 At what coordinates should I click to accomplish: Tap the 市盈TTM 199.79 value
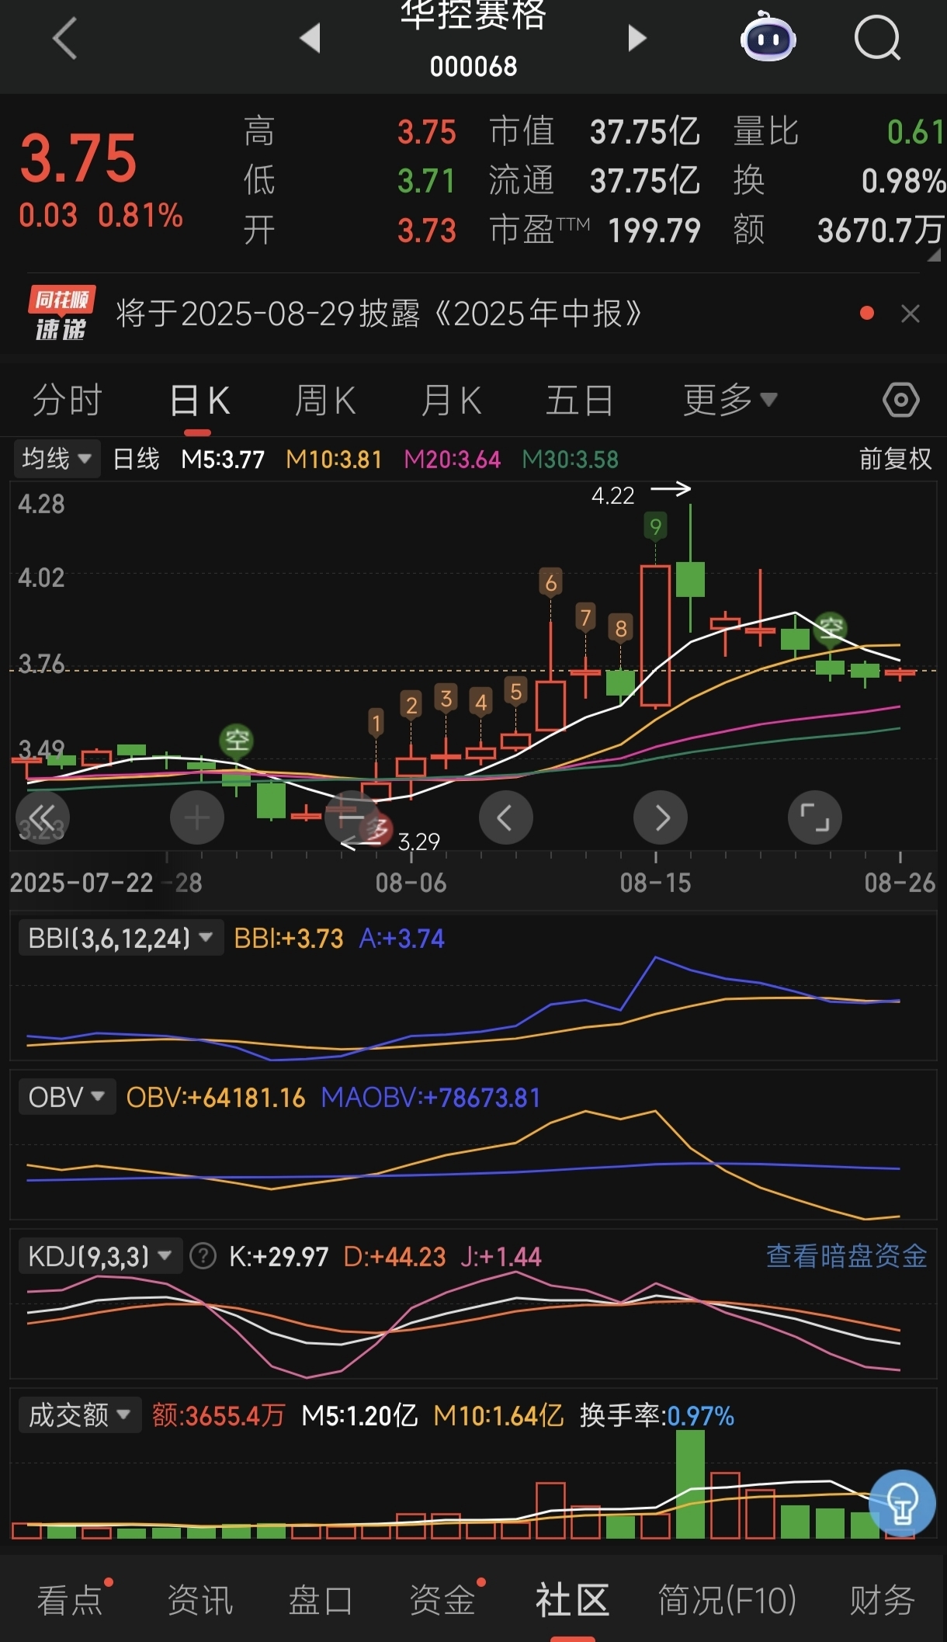pyautogui.click(x=654, y=230)
